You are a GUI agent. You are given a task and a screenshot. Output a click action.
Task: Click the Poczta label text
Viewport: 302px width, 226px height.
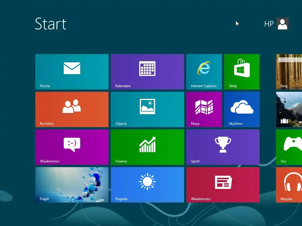[45, 86]
